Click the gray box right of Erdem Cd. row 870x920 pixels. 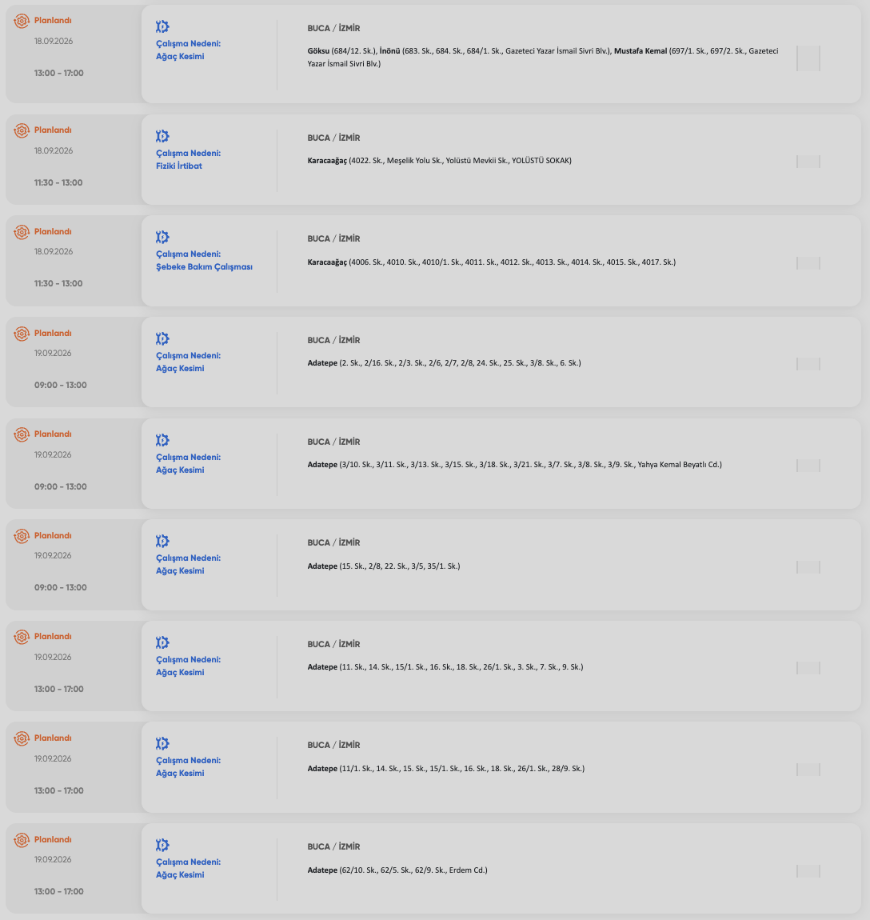coord(808,871)
